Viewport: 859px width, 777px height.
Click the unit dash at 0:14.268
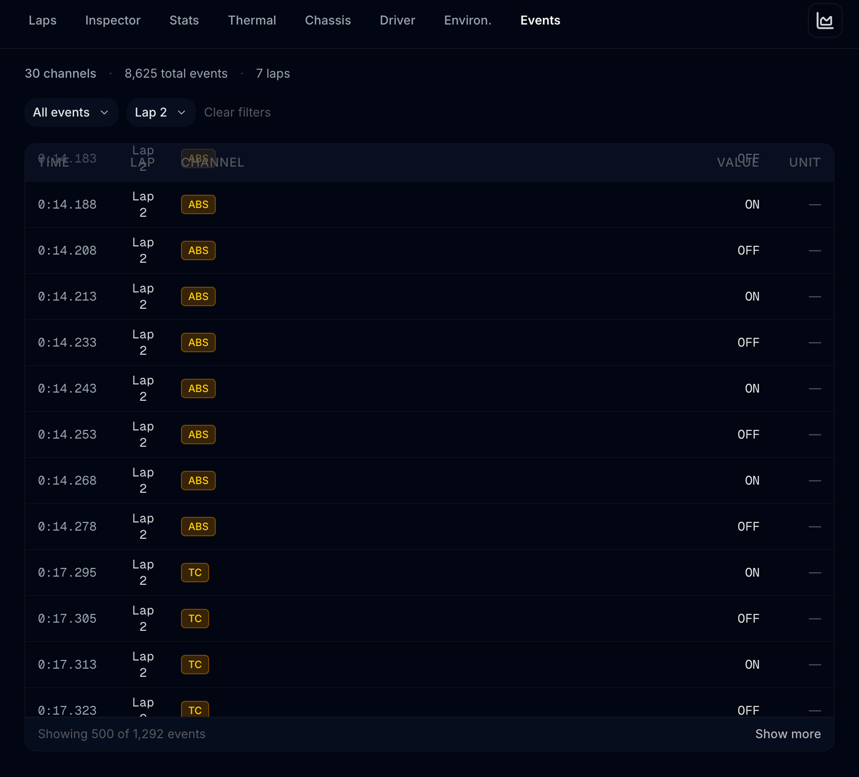[x=814, y=480]
